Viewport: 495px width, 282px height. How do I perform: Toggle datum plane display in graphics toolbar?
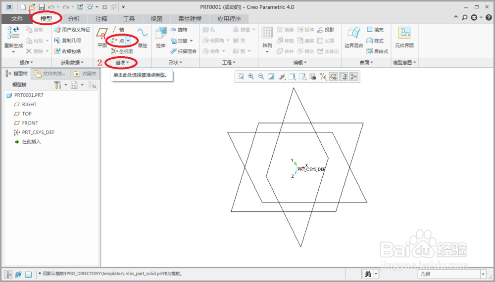pos(333,77)
